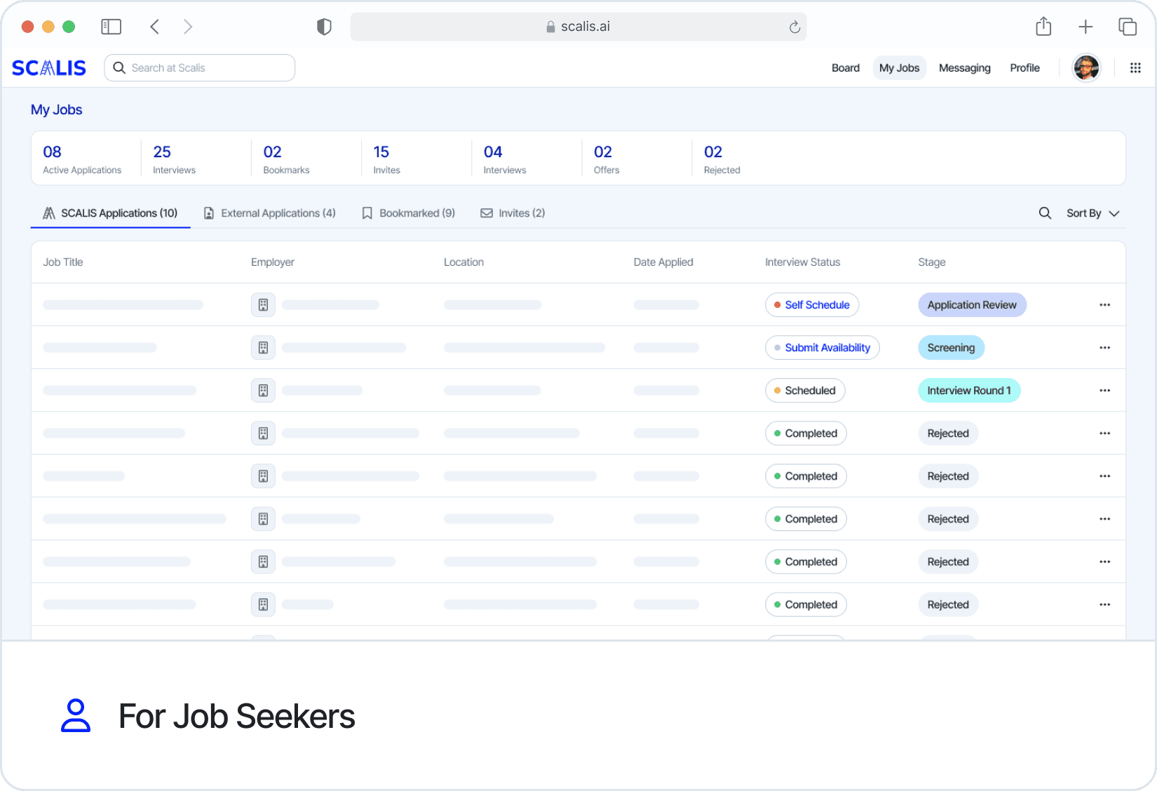This screenshot has height=791, width=1157.
Task: Open more options for Screening row
Action: tap(1104, 348)
